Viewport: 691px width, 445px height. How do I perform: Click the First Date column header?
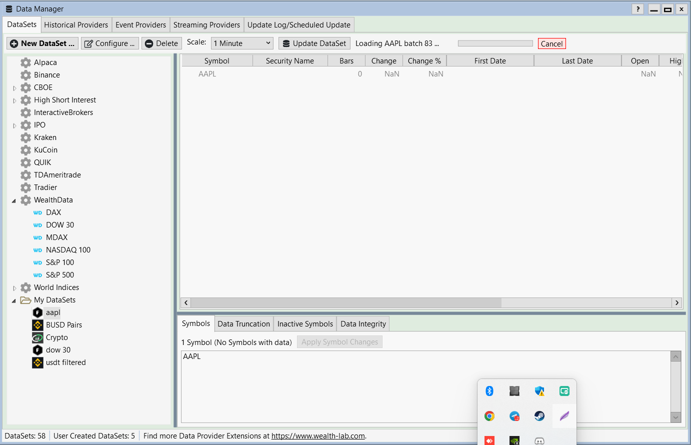pos(490,60)
